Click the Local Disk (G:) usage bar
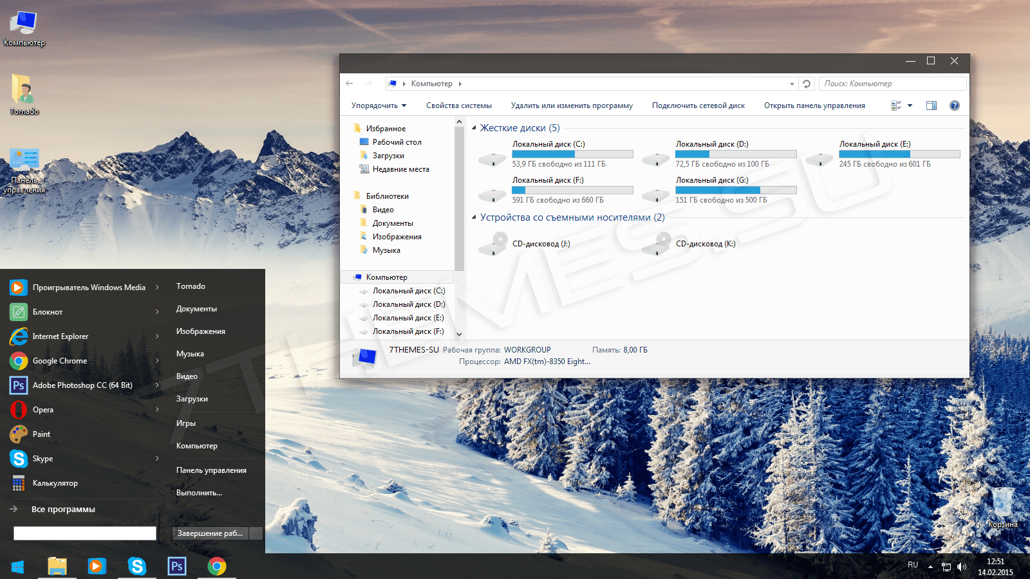 736,190
